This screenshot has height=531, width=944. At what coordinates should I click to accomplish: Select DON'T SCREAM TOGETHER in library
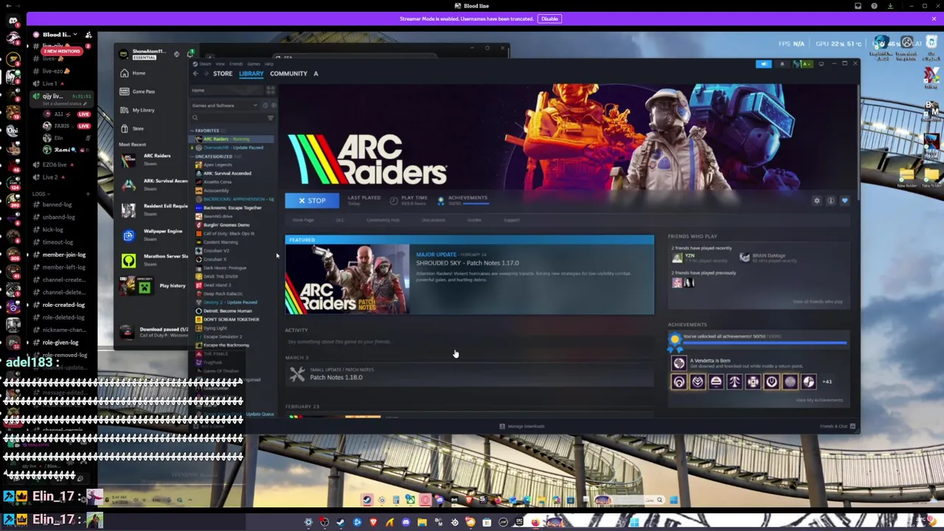[x=230, y=319]
